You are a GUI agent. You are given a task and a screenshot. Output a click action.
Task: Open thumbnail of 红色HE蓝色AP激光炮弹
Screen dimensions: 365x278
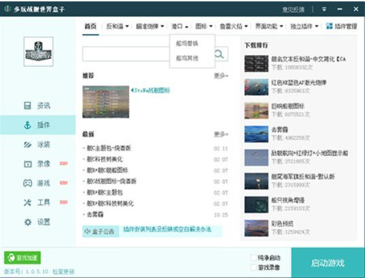pos(256,87)
